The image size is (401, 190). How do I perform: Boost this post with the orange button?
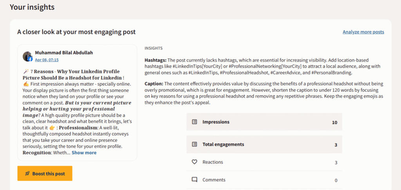[45, 174]
